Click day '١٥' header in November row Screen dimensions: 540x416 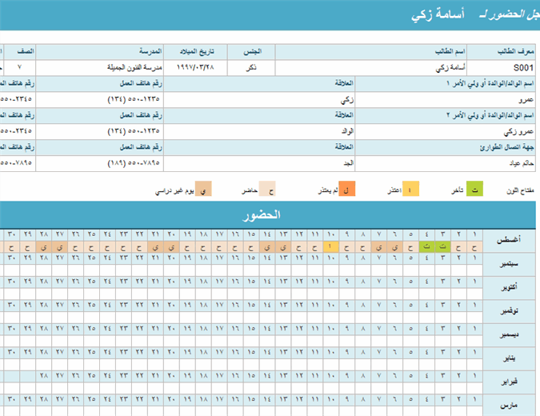click(x=251, y=306)
